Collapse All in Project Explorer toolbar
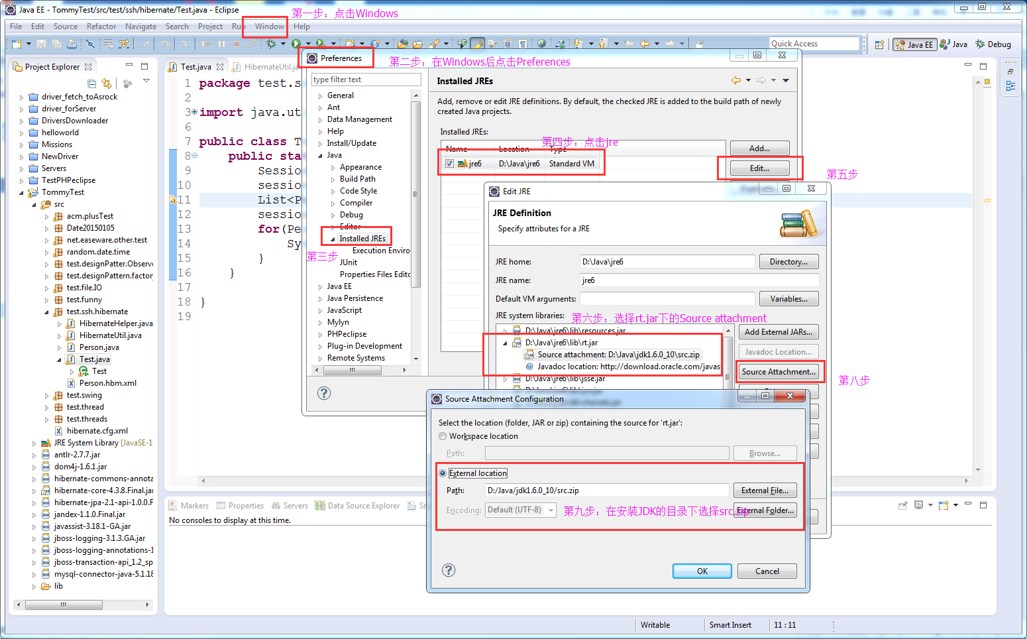The image size is (1027, 639). (x=92, y=84)
